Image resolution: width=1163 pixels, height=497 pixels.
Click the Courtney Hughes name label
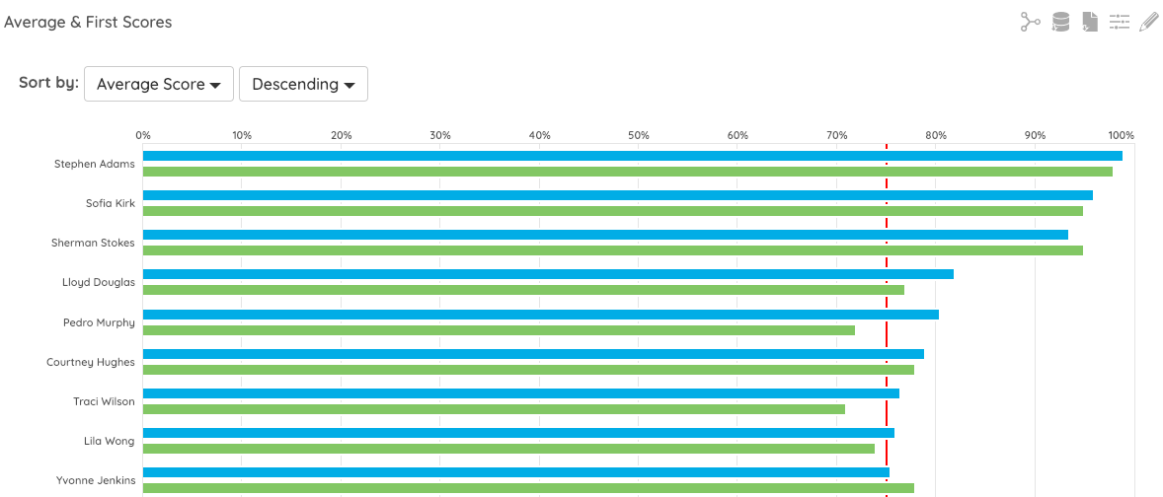(91, 362)
